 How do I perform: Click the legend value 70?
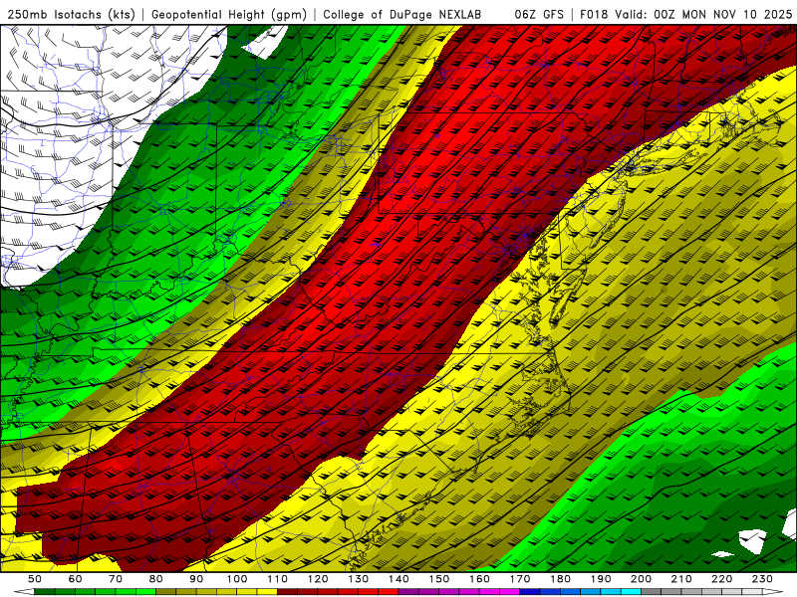point(116,579)
